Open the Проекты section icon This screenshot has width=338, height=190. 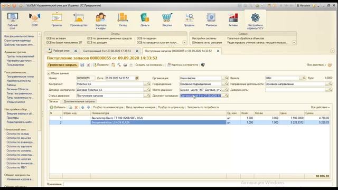click(57, 20)
